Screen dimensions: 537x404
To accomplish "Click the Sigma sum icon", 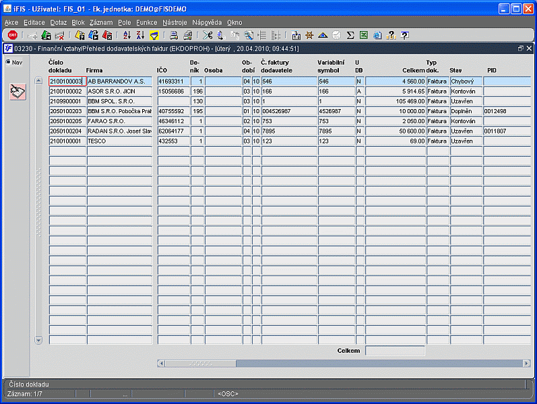I will click(x=350, y=35).
